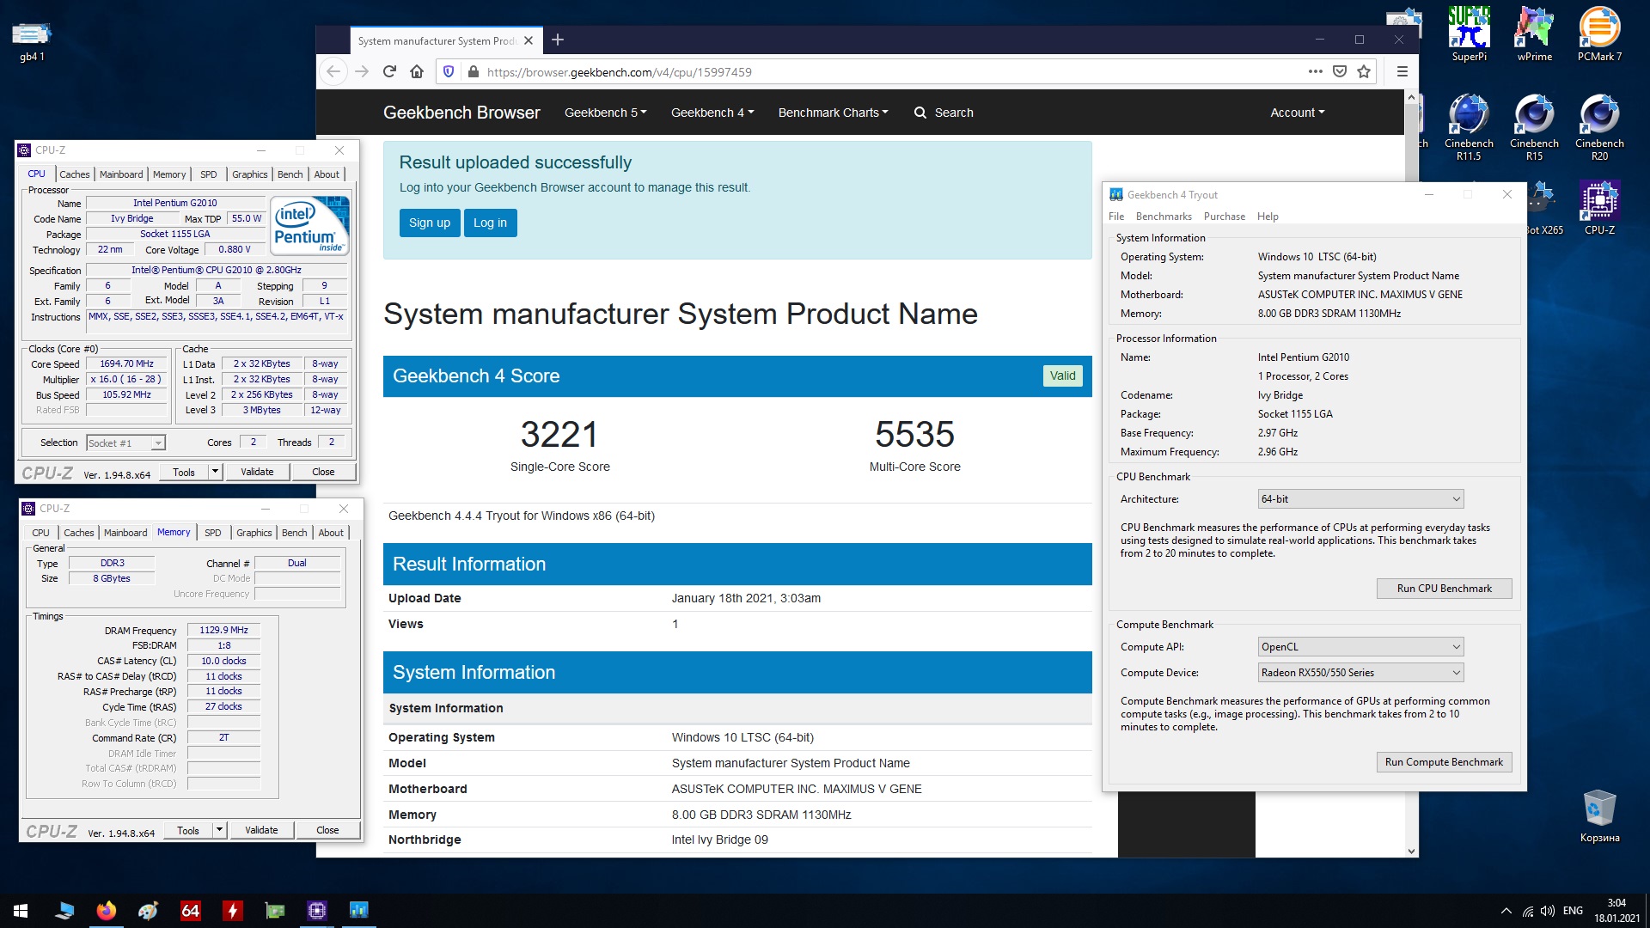The width and height of the screenshot is (1650, 928).
Task: Open tracking protection shield in address bar
Action: 448,72
